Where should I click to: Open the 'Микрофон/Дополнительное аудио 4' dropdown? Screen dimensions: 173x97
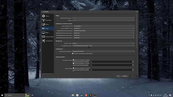click(104, 38)
